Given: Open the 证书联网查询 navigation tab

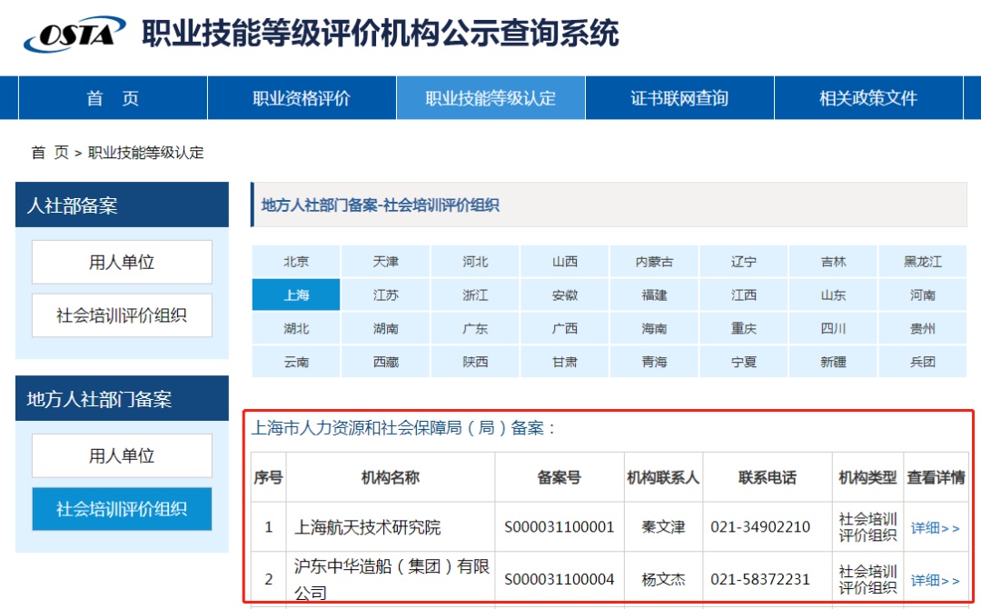Looking at the screenshot, I should [x=679, y=98].
